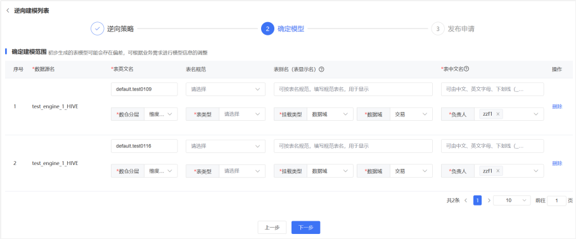Remove zzf1 tag in row 1 负责人
This screenshot has width=576, height=239.
pos(498,114)
